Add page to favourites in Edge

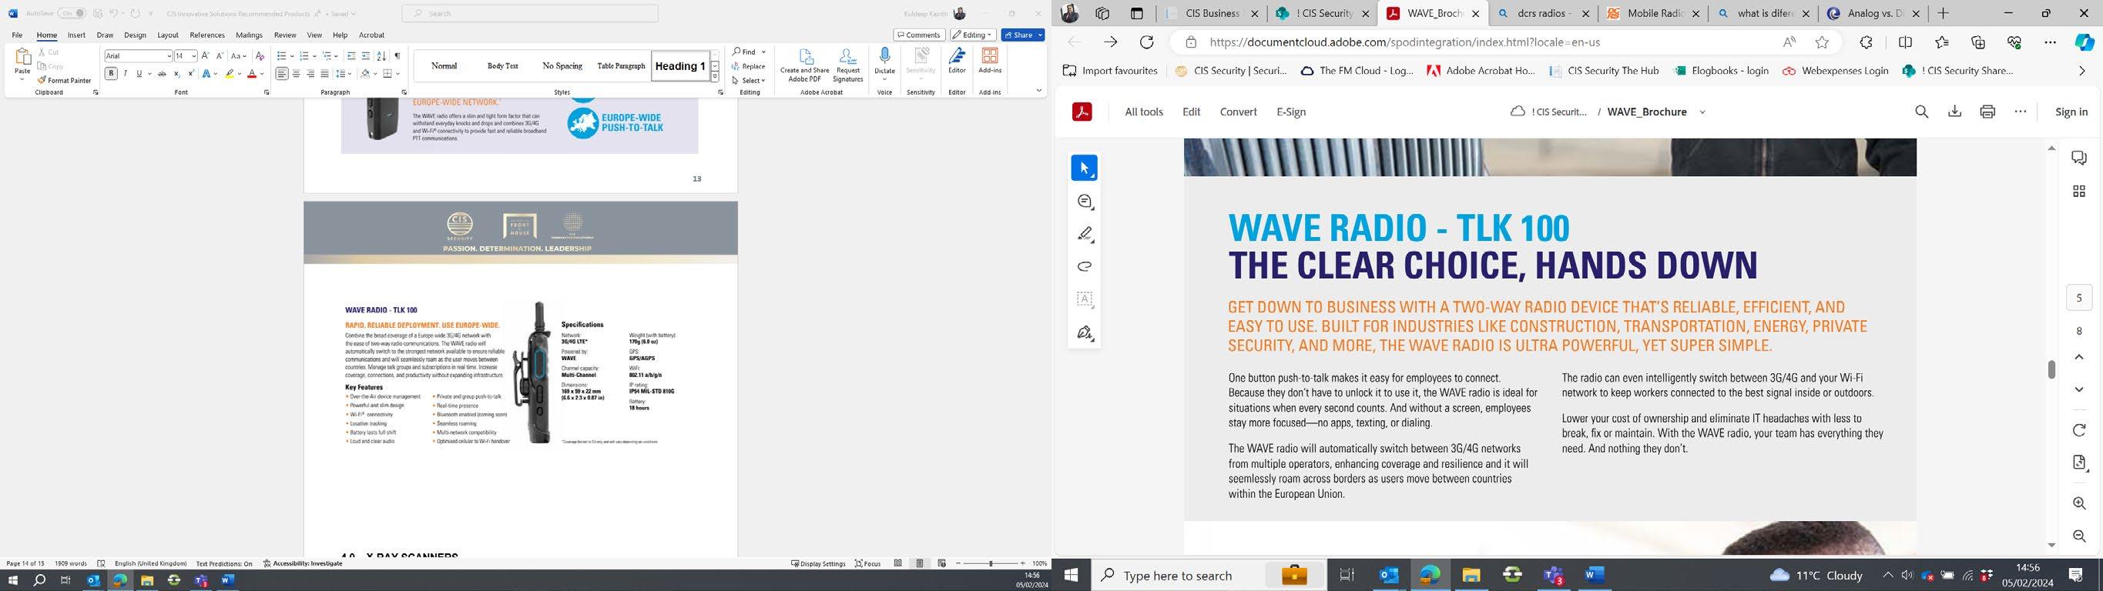point(1822,42)
